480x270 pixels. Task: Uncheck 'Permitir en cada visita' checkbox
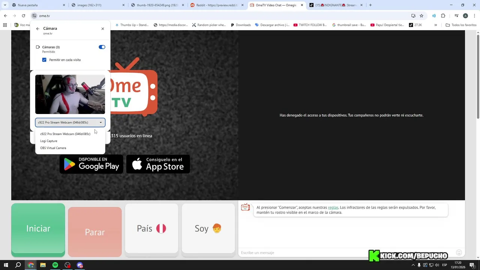click(x=44, y=60)
